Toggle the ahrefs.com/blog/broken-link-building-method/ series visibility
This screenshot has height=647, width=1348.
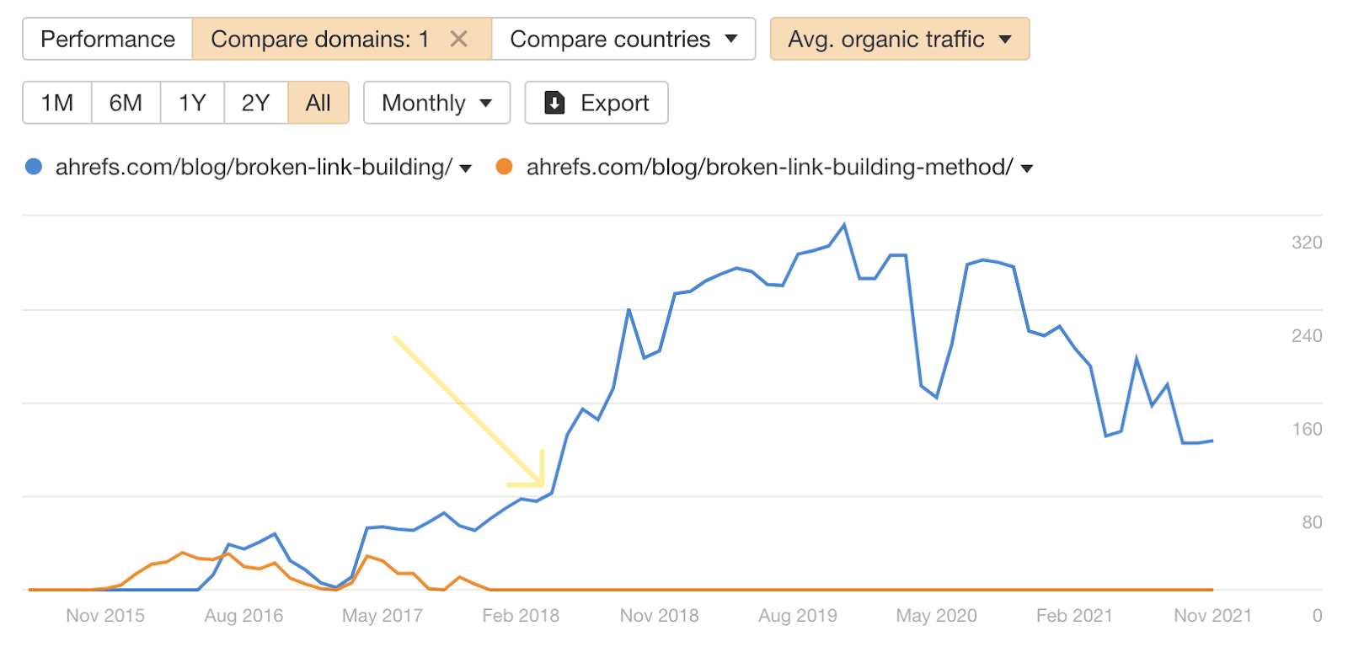pos(767,167)
